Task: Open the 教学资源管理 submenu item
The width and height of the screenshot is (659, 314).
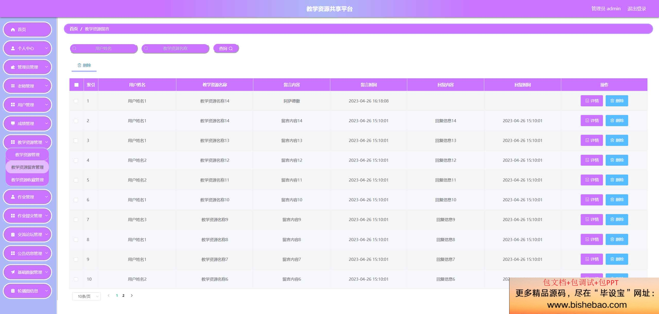Action: (27, 155)
